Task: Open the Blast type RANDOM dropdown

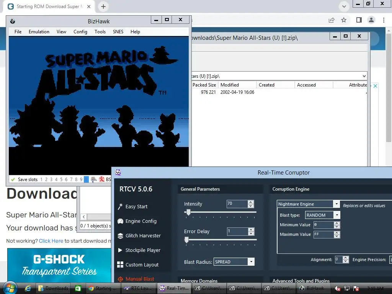Action: click(x=337, y=215)
